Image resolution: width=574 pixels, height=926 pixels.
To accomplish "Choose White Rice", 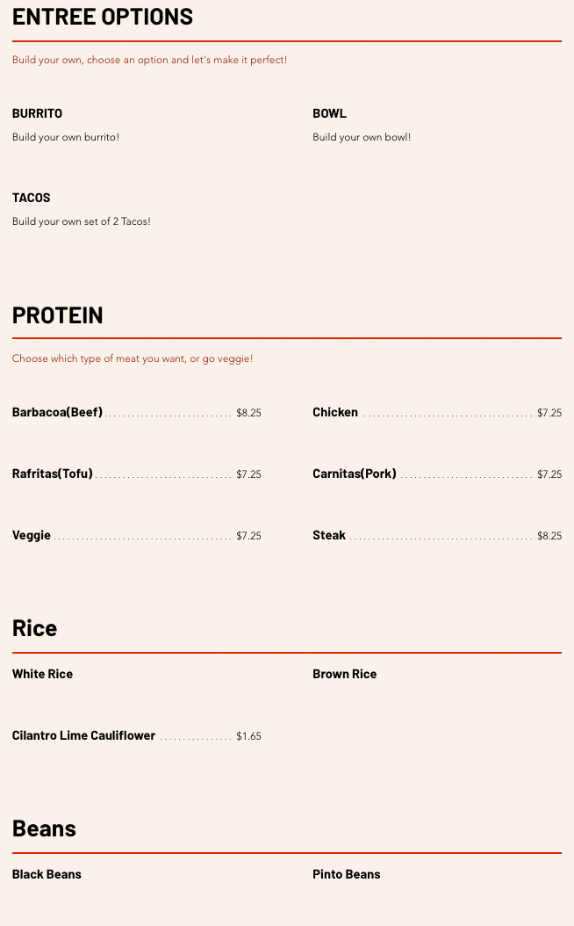I will 43,674.
